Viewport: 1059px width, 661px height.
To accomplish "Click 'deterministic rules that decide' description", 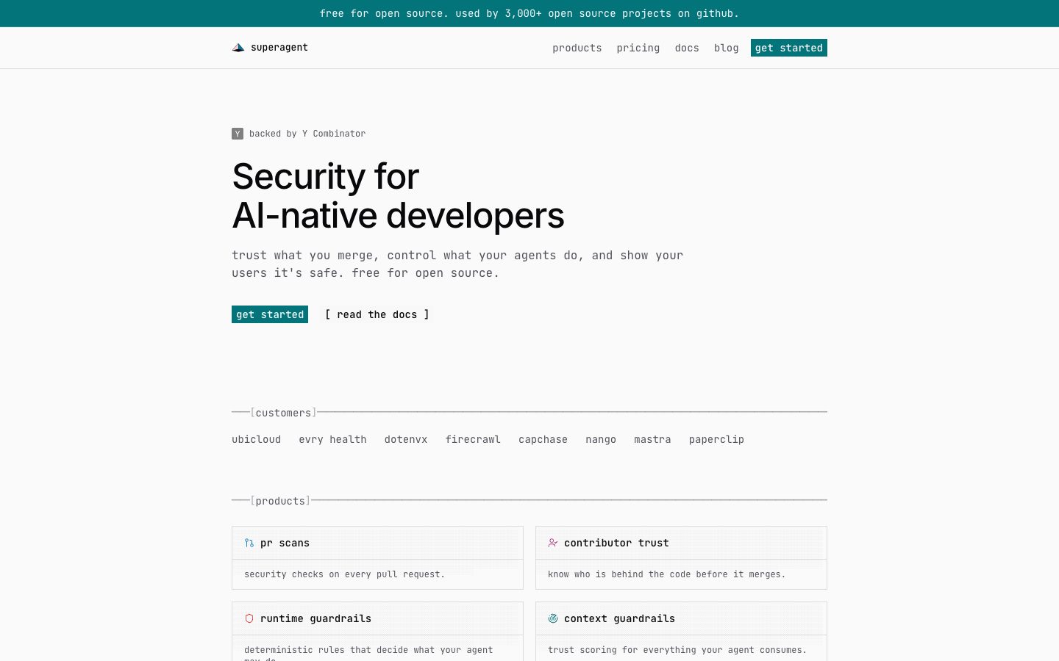I will [368, 654].
